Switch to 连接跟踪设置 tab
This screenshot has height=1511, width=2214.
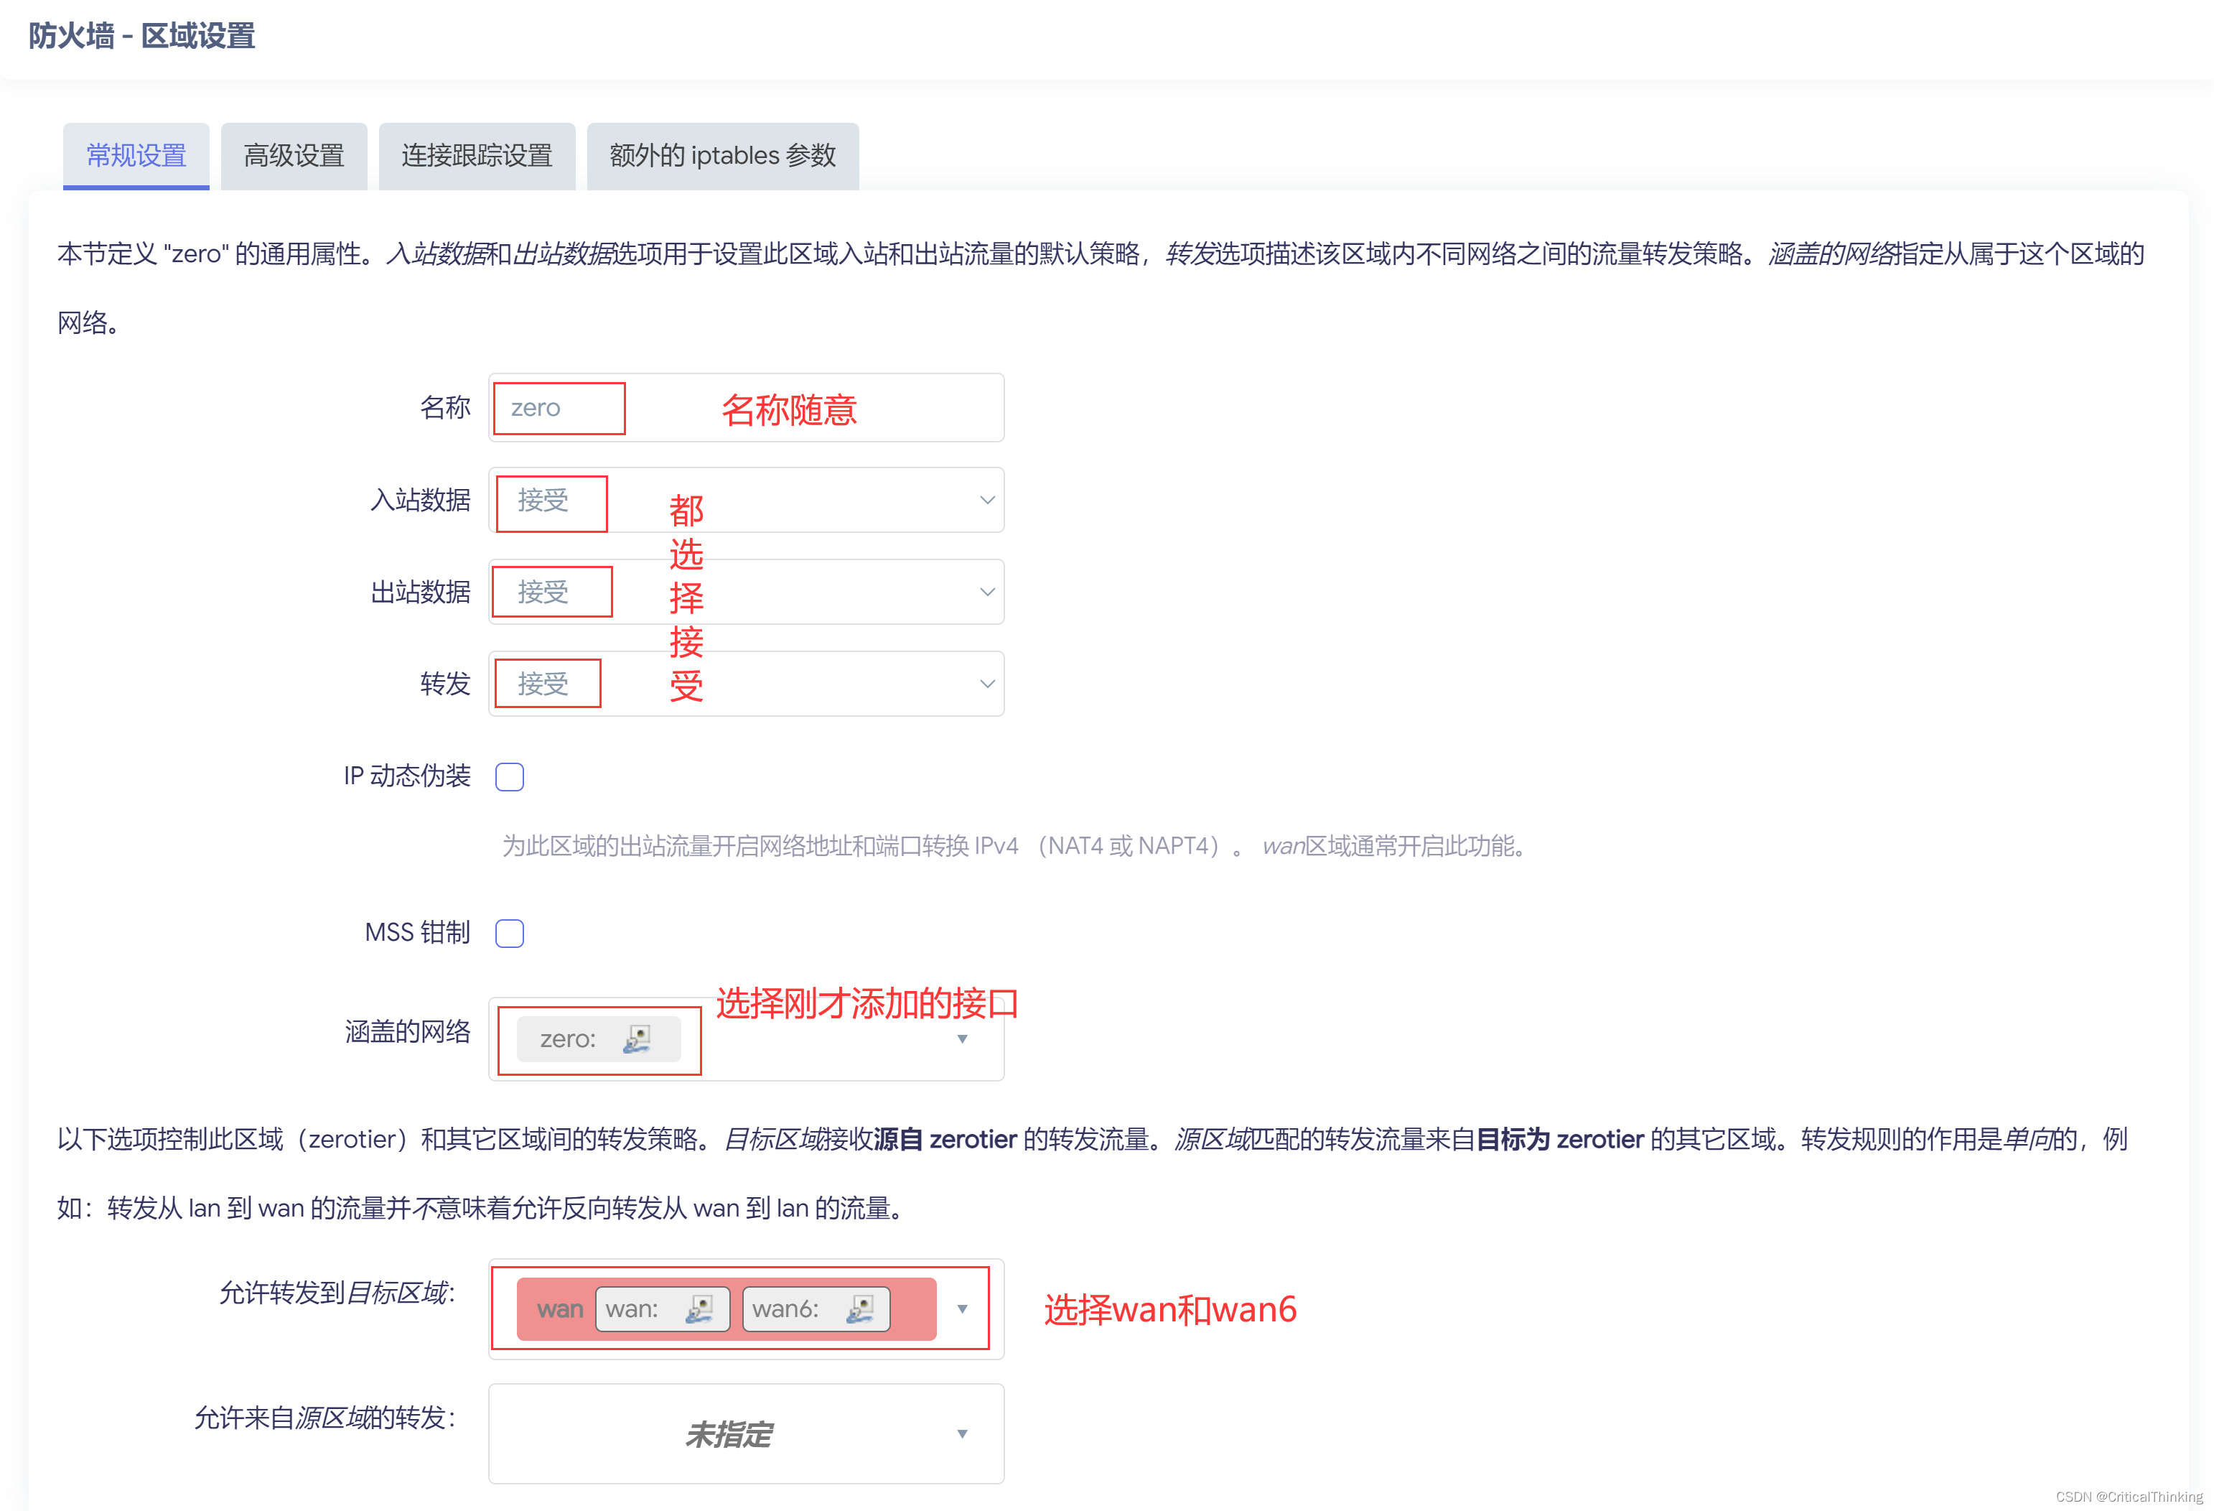477,155
